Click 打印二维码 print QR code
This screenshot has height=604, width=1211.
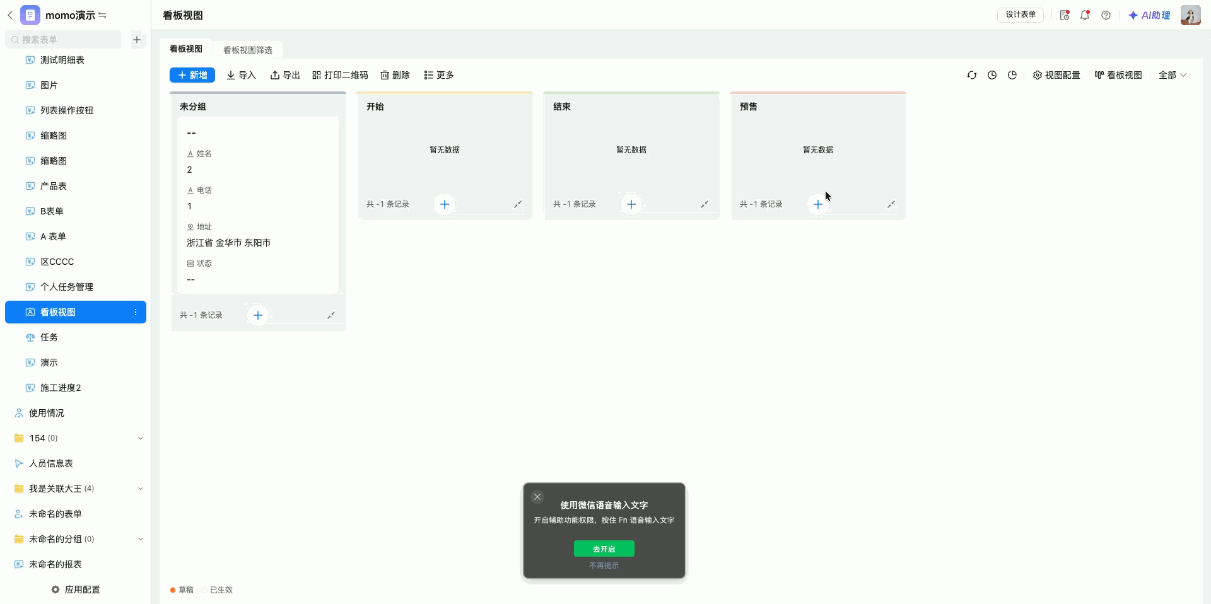[340, 75]
